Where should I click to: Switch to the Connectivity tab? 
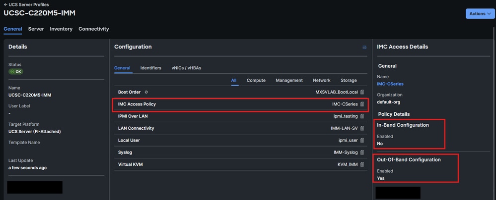point(94,29)
